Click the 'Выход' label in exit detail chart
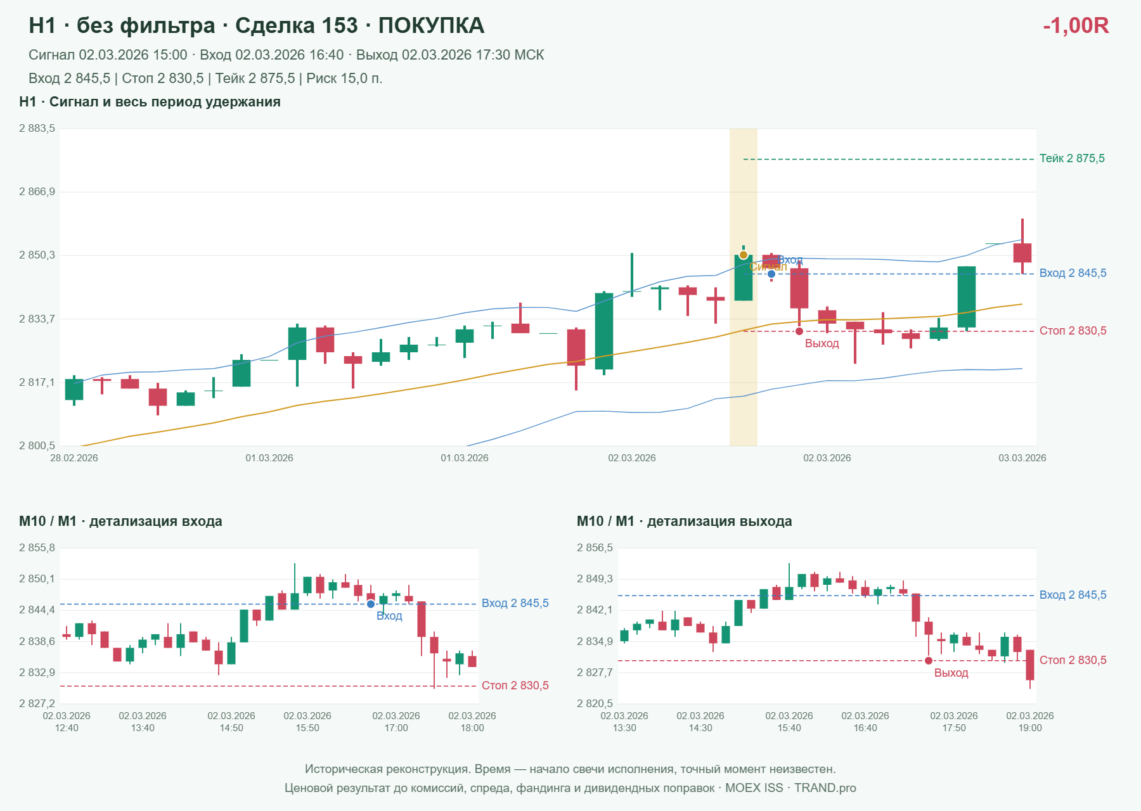This screenshot has width=1141, height=811. (951, 673)
